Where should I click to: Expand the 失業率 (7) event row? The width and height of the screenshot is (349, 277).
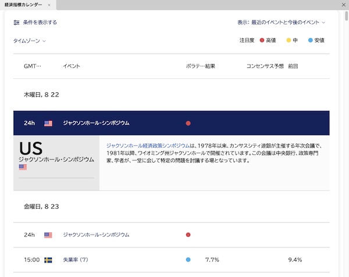pos(172,260)
